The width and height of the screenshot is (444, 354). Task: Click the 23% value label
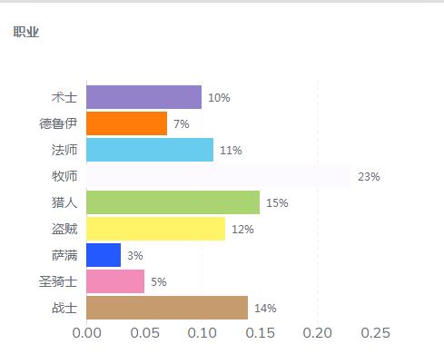(x=369, y=177)
